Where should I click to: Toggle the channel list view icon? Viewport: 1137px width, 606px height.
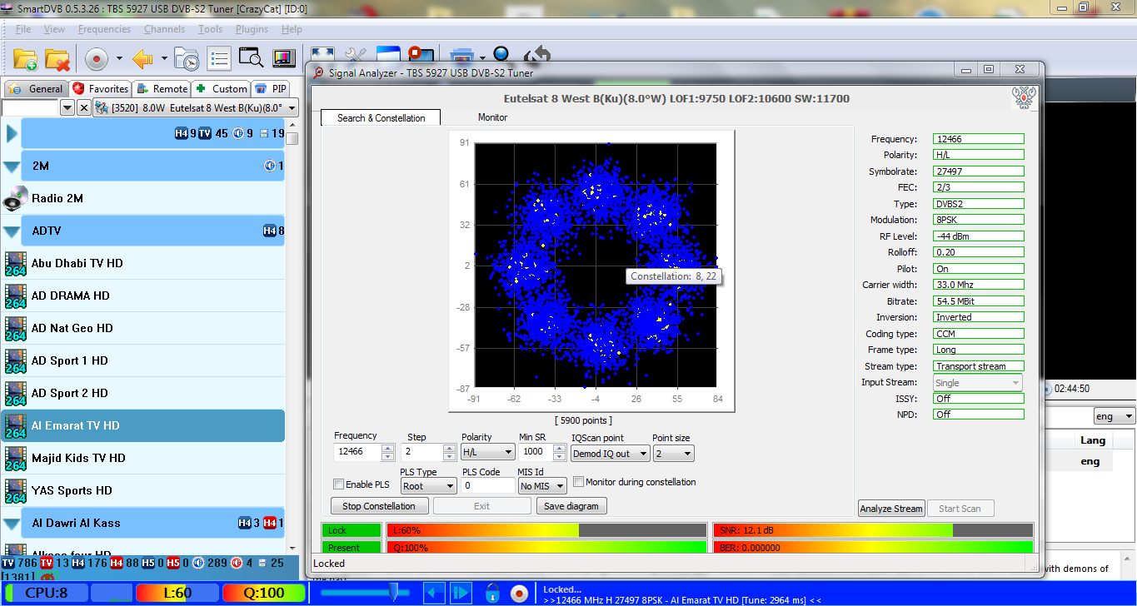[219, 59]
